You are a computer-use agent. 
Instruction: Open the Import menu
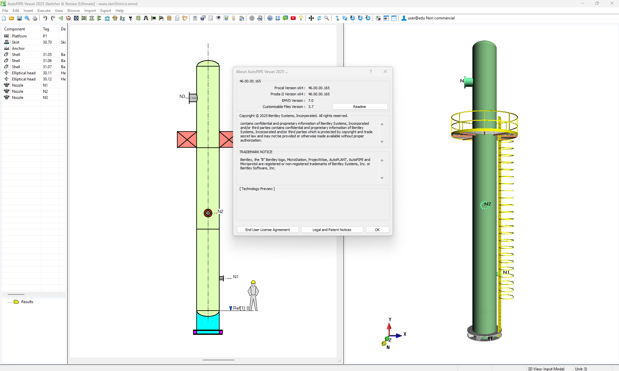90,11
